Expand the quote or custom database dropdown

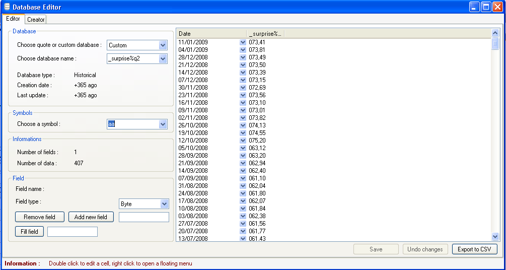(163, 45)
